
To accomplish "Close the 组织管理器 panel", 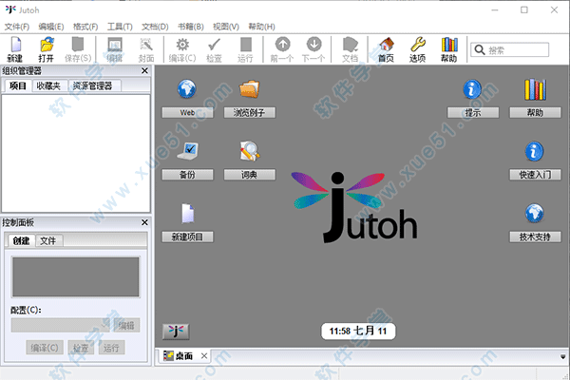I will [144, 70].
